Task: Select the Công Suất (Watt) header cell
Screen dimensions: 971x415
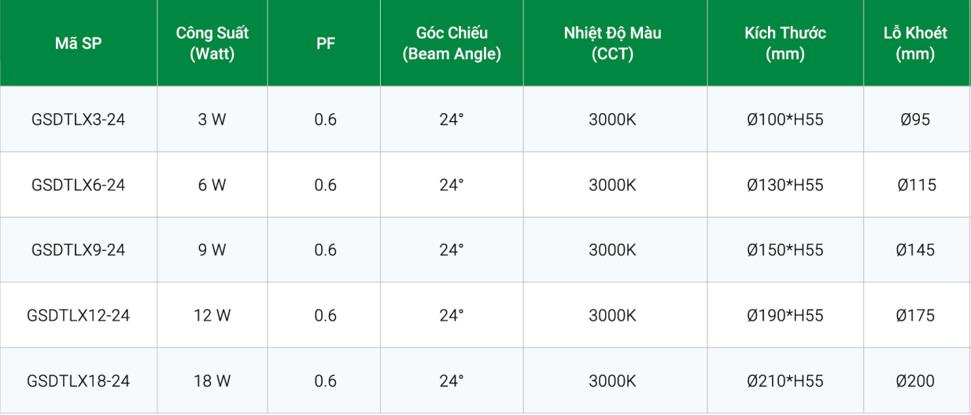Action: [212, 43]
